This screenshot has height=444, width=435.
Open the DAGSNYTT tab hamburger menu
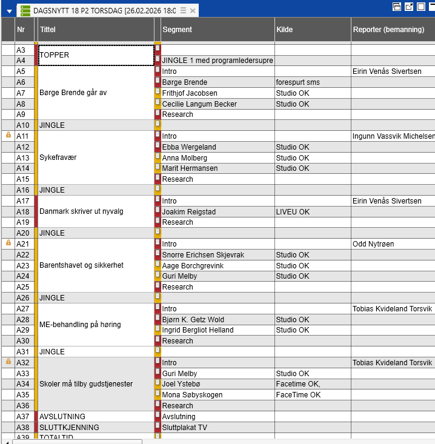point(183,11)
